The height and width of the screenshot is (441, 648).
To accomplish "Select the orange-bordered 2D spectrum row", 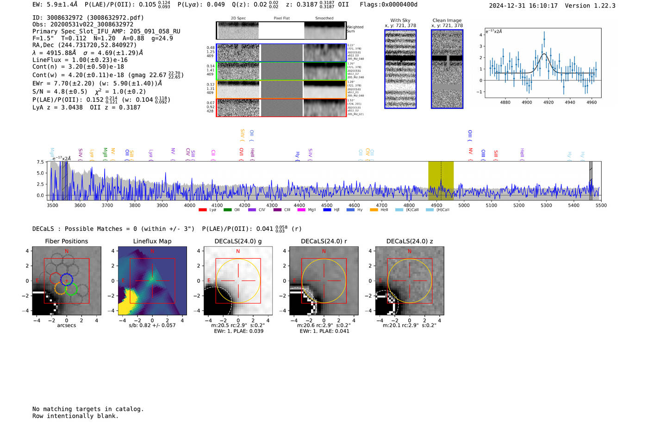I will tap(281, 89).
